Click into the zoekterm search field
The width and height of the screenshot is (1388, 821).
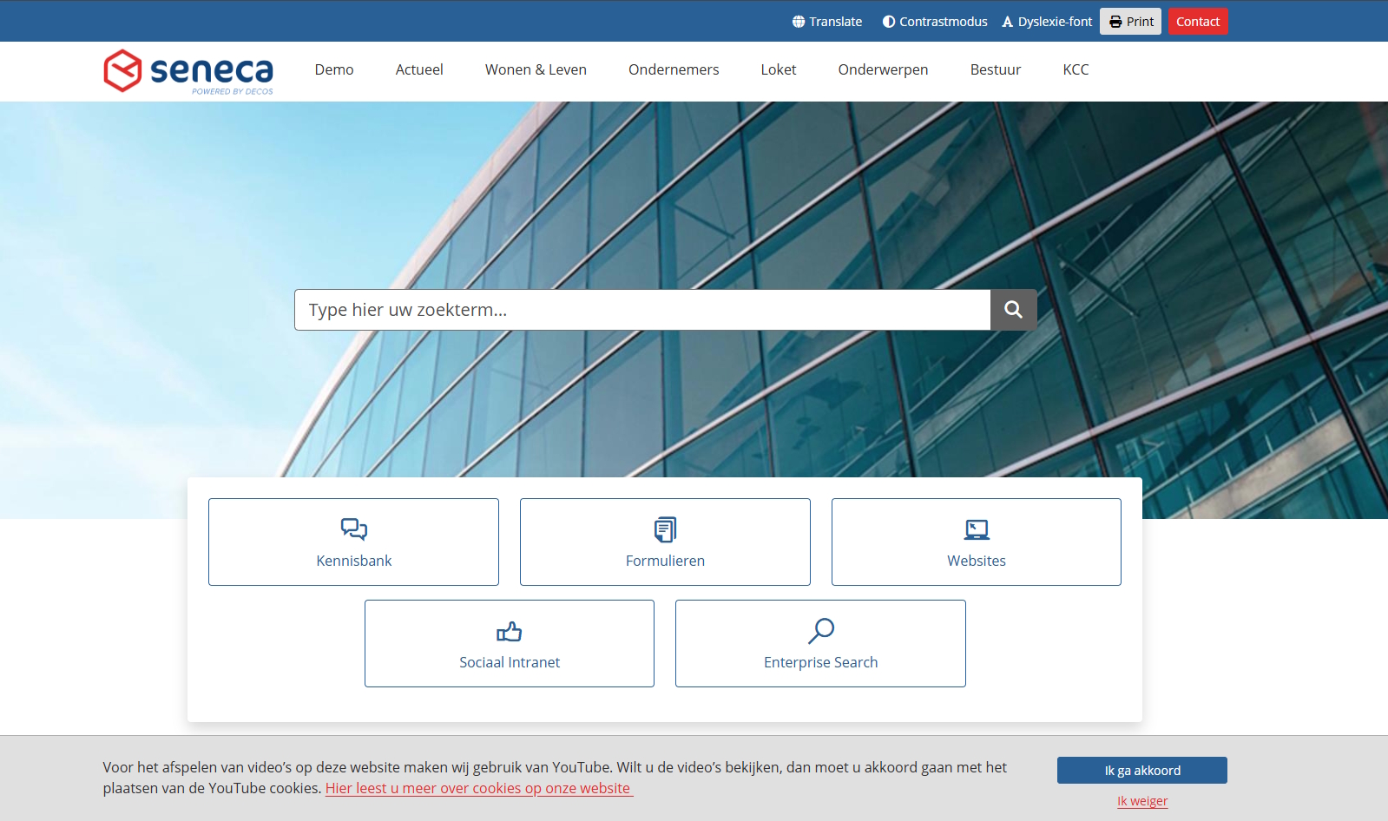(642, 310)
